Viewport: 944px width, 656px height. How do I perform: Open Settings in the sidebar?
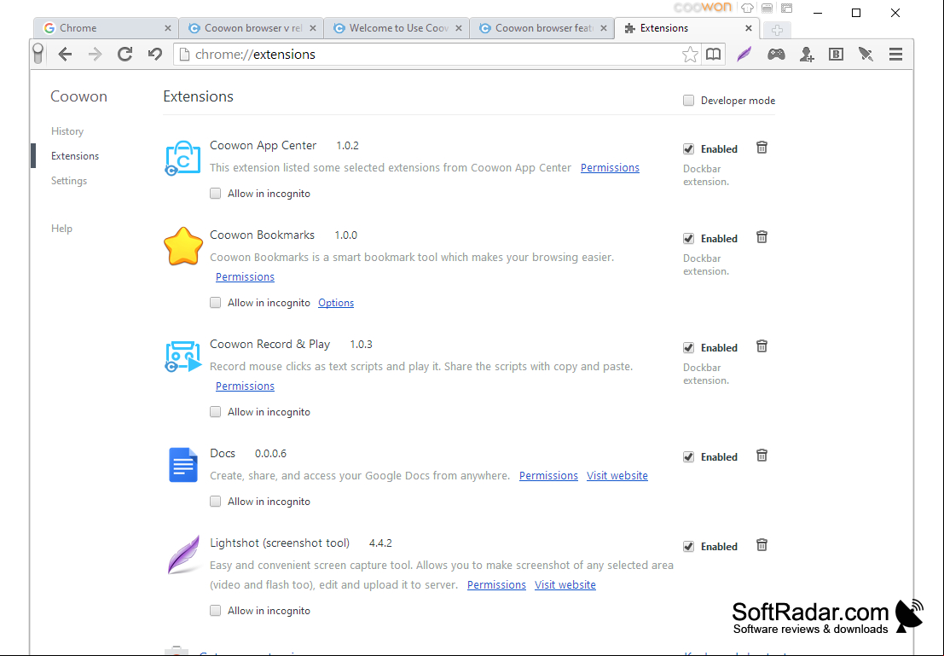click(68, 181)
